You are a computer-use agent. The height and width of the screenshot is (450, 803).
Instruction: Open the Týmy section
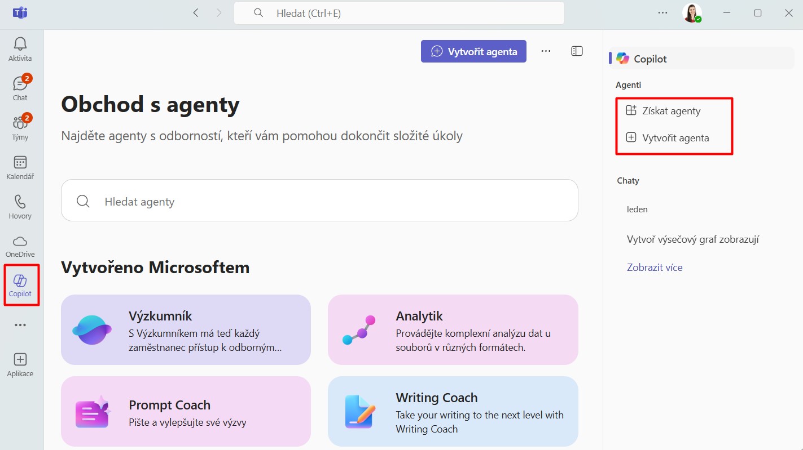20,128
